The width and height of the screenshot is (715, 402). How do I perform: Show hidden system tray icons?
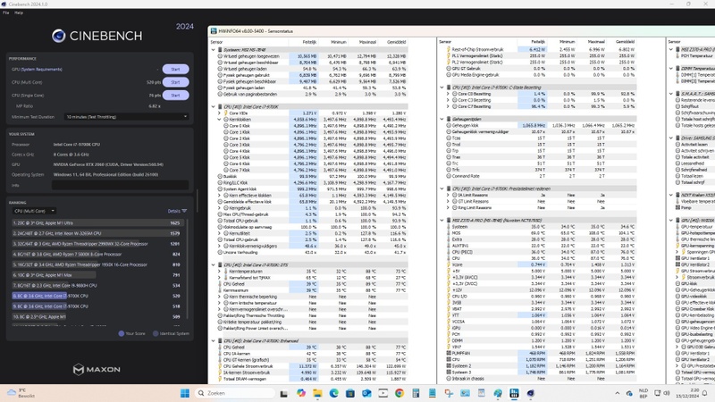[x=618, y=393]
